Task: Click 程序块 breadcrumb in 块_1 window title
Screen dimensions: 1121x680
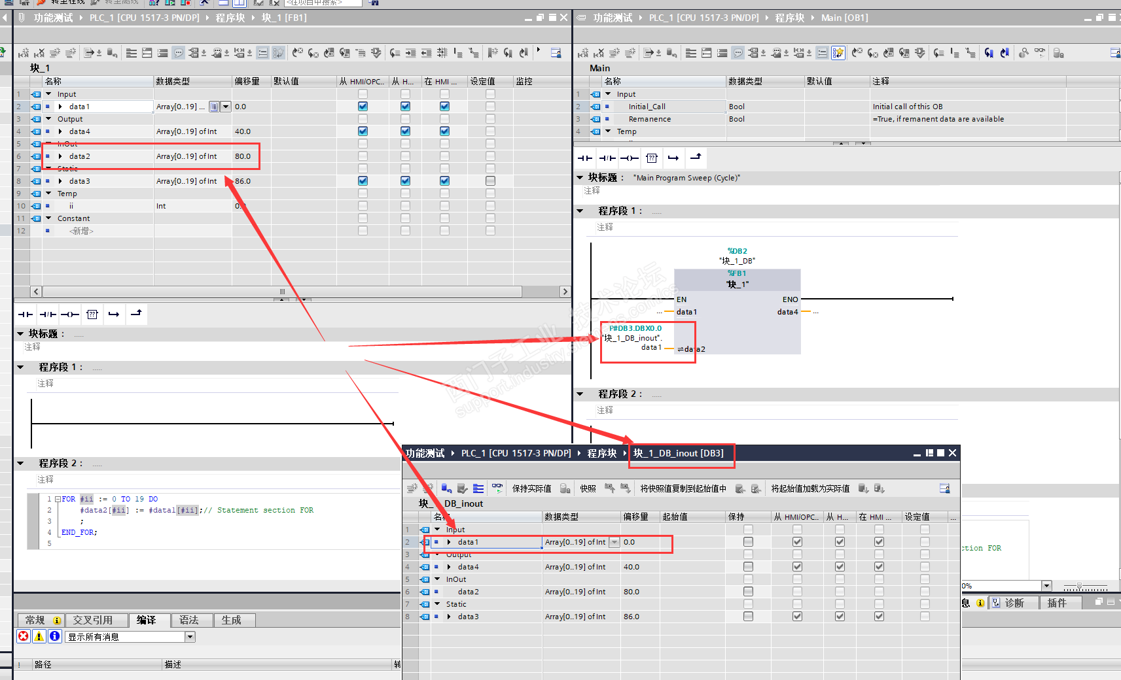Action: pyautogui.click(x=230, y=18)
